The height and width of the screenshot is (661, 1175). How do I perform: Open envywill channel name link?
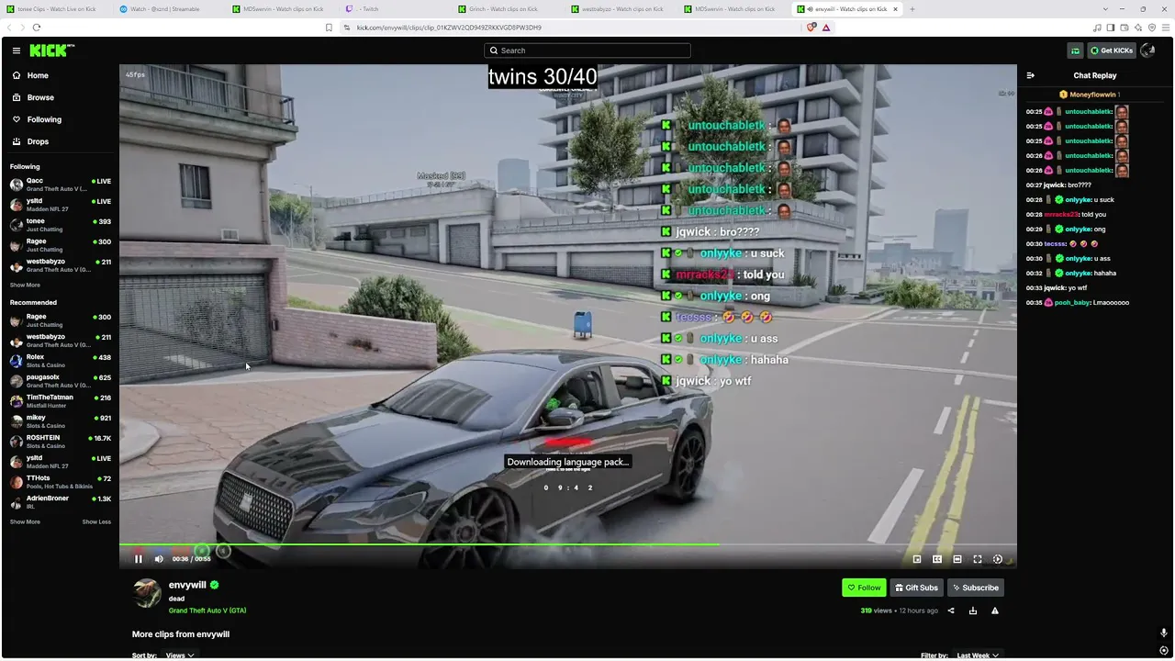[187, 585]
